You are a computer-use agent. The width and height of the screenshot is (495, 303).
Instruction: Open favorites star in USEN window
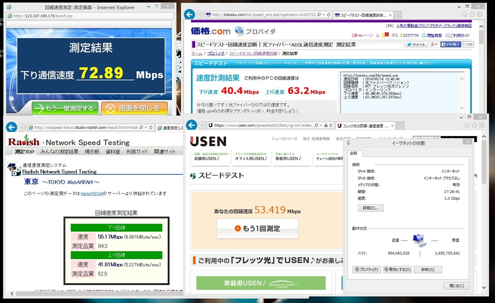(474, 125)
